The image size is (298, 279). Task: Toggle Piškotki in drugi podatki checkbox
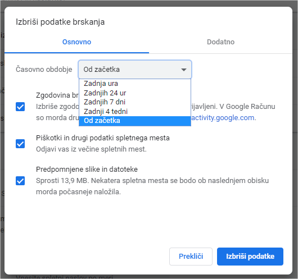20,144
